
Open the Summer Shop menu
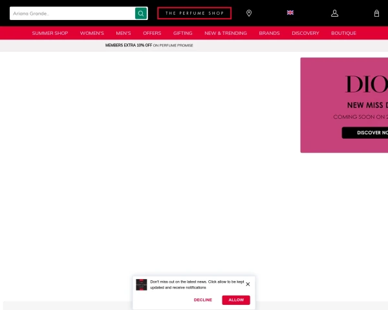(x=50, y=33)
